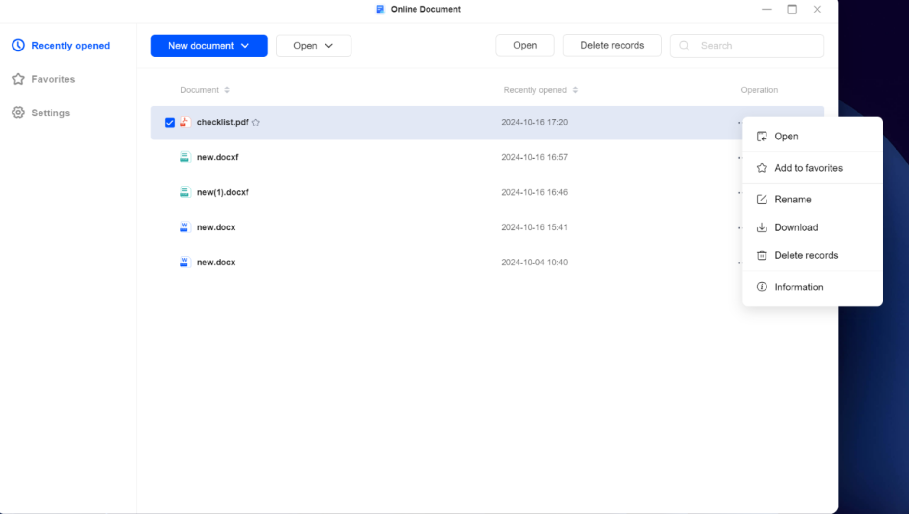Open the Open dropdown next to New document

313,46
